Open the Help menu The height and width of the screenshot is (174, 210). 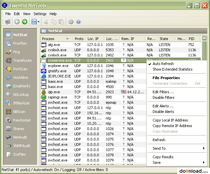point(53,14)
